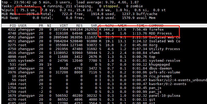Viewport: 207px width, 104px height.
Task: Click the 344.2 CPU value for firefox
Action: pyautogui.click(x=109, y=29)
